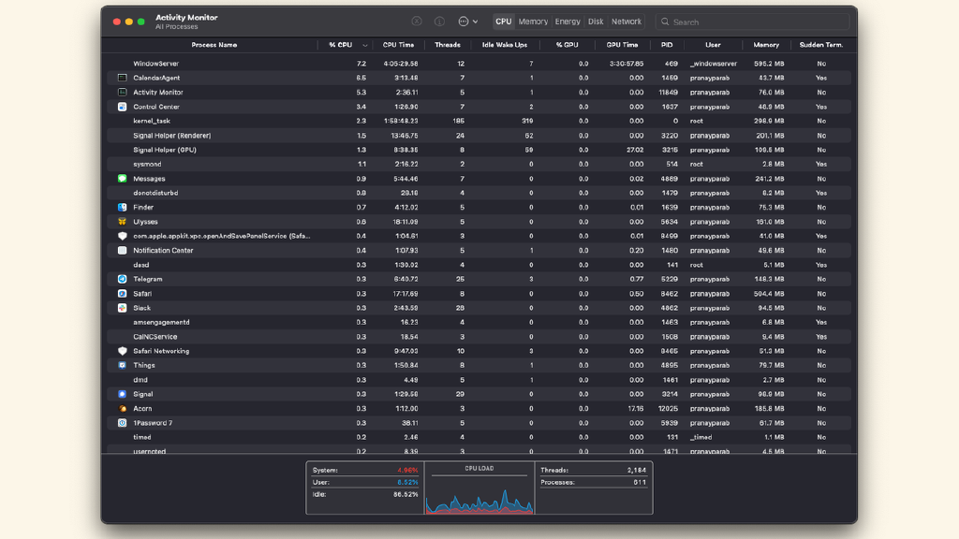Click the Inspect process info icon

(x=439, y=22)
